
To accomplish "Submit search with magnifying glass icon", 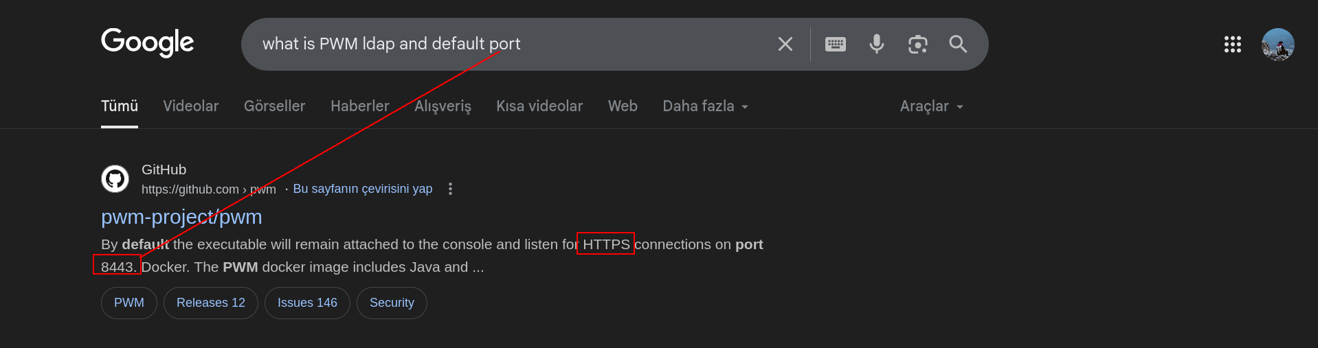I will coord(958,45).
